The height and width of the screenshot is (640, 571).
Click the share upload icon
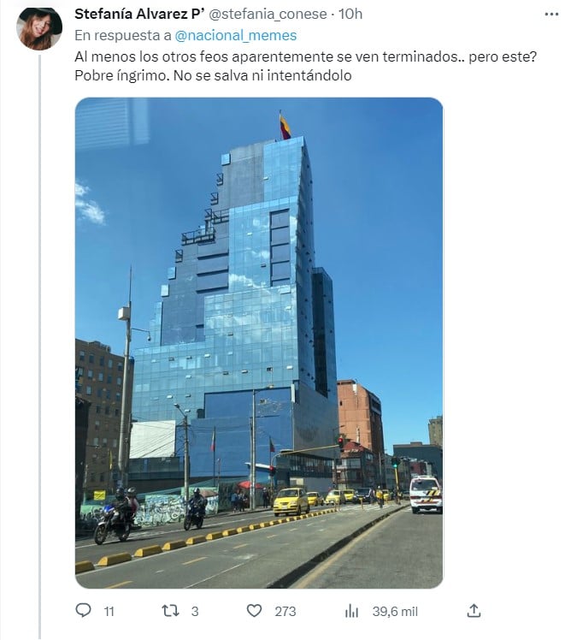pos(474,611)
